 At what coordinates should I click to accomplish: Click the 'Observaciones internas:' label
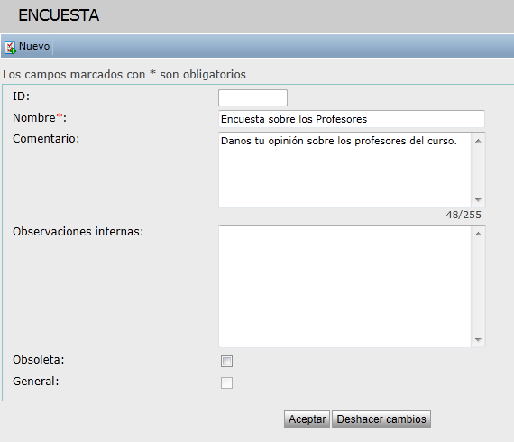point(78,232)
